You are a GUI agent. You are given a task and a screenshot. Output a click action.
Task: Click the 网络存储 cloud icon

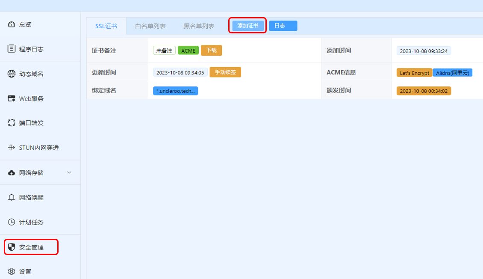[12, 172]
